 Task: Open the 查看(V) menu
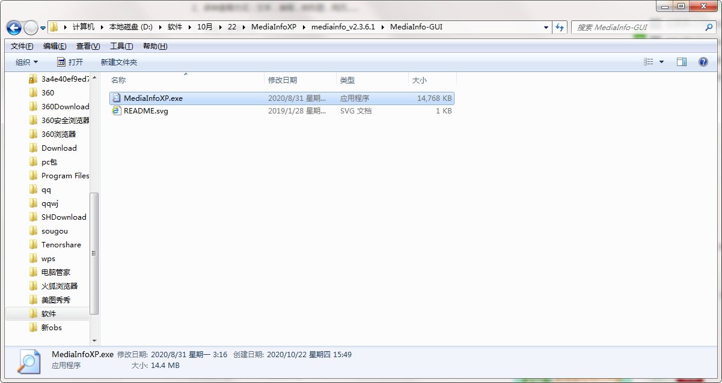click(x=88, y=46)
